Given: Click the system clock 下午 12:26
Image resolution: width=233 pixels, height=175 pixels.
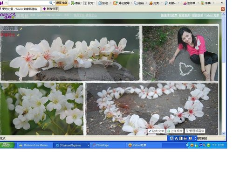Looking at the screenshot, I should tap(218, 145).
